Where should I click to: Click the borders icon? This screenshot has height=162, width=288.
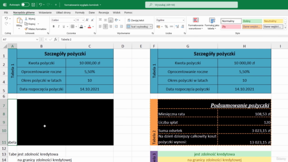pos(72,27)
